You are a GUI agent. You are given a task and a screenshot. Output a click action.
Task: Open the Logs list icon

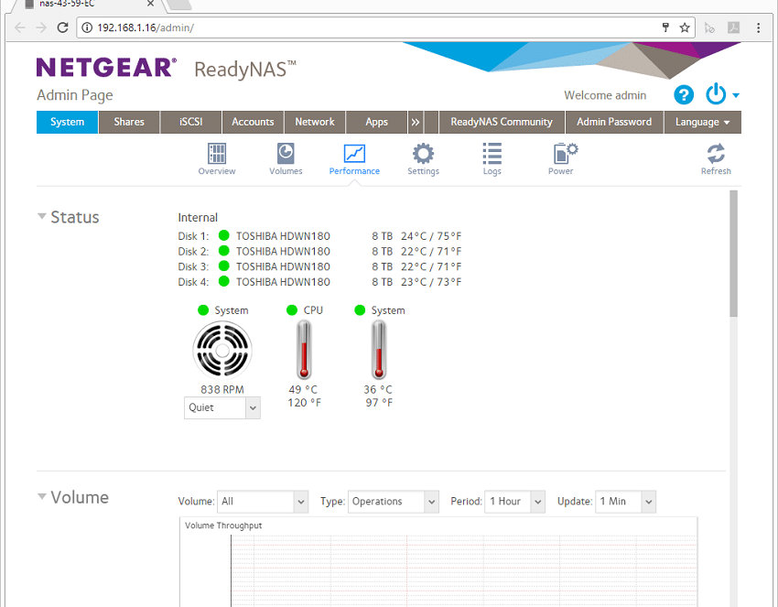click(x=492, y=154)
